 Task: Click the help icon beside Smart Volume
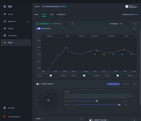coord(108,120)
